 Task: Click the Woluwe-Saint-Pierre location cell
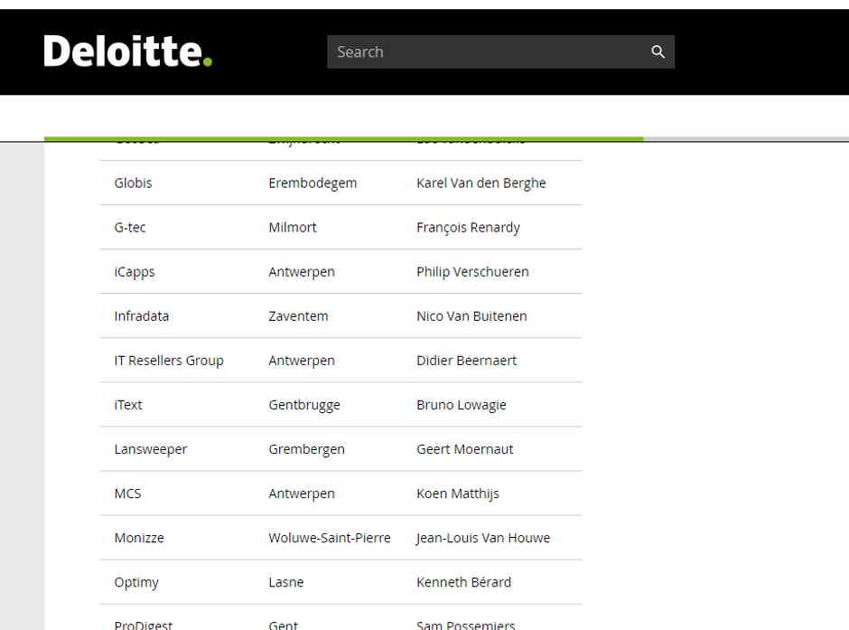[330, 537]
